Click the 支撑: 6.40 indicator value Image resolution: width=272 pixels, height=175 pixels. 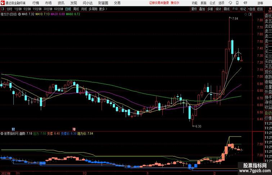tap(53, 134)
